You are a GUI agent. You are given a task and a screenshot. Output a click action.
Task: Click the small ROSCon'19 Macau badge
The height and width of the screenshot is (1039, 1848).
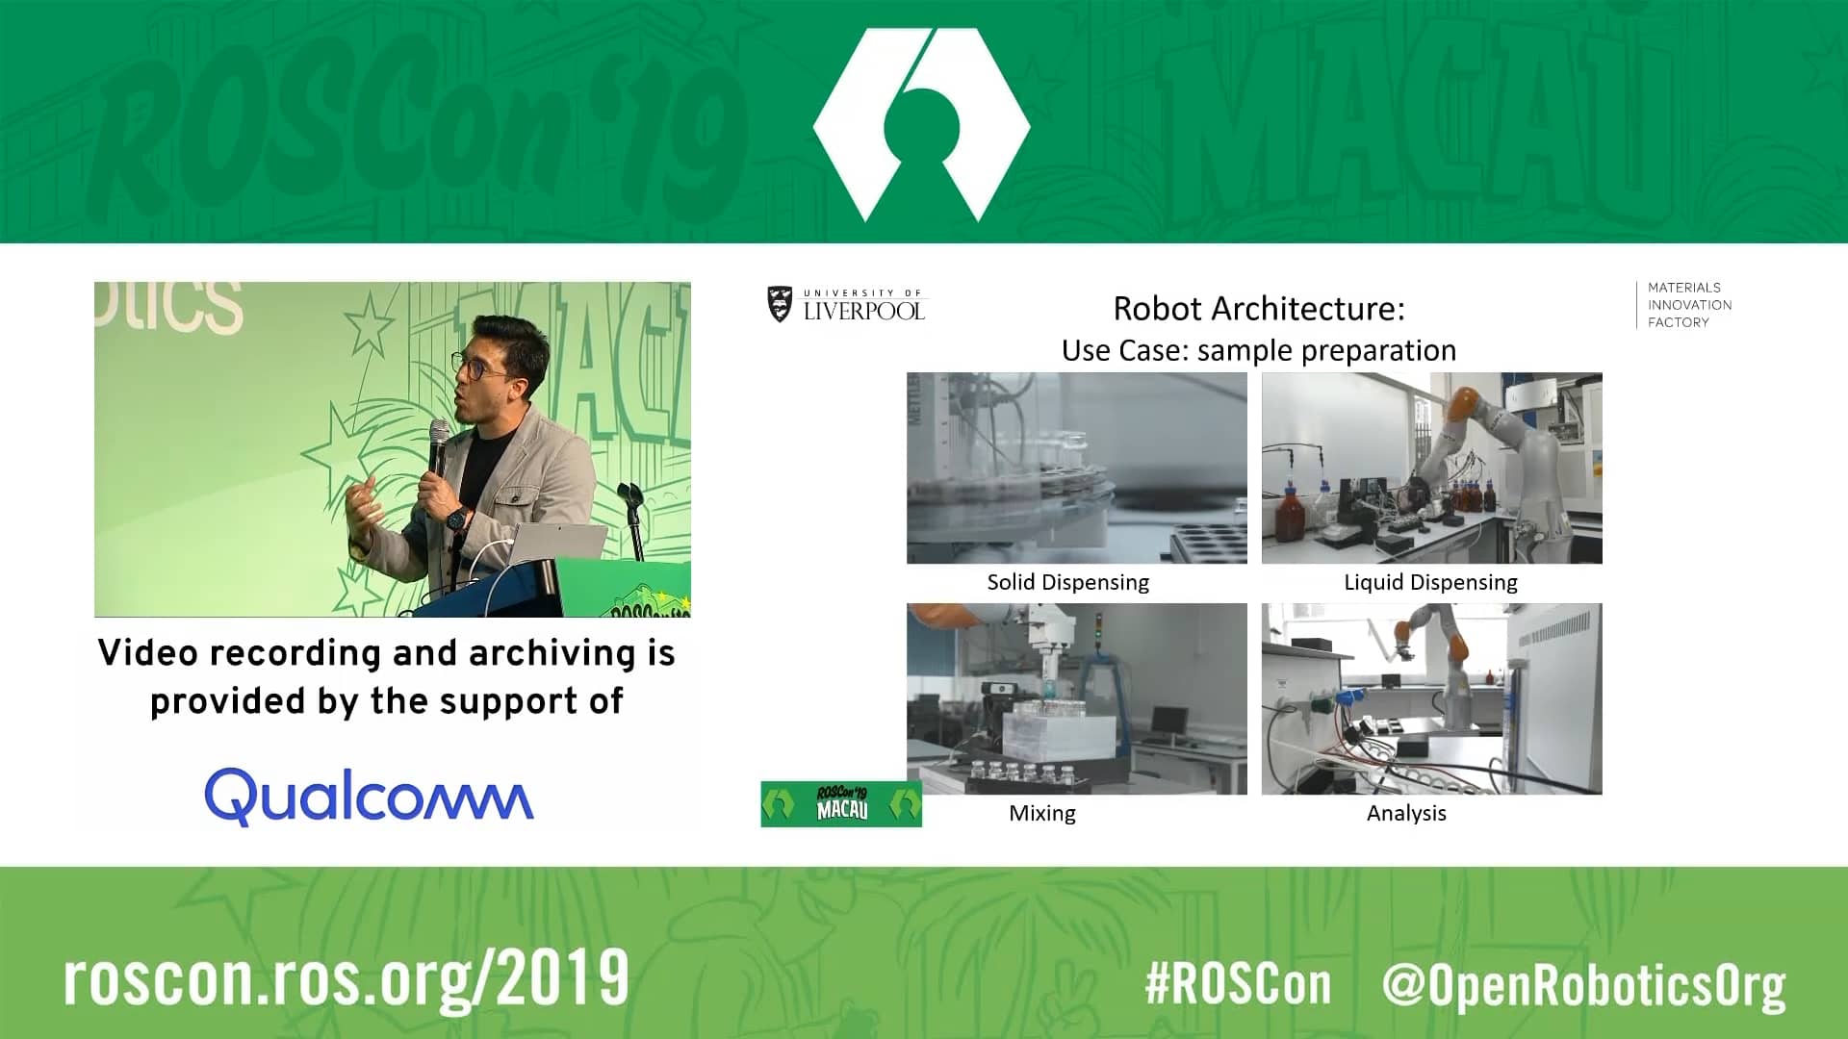tap(841, 803)
